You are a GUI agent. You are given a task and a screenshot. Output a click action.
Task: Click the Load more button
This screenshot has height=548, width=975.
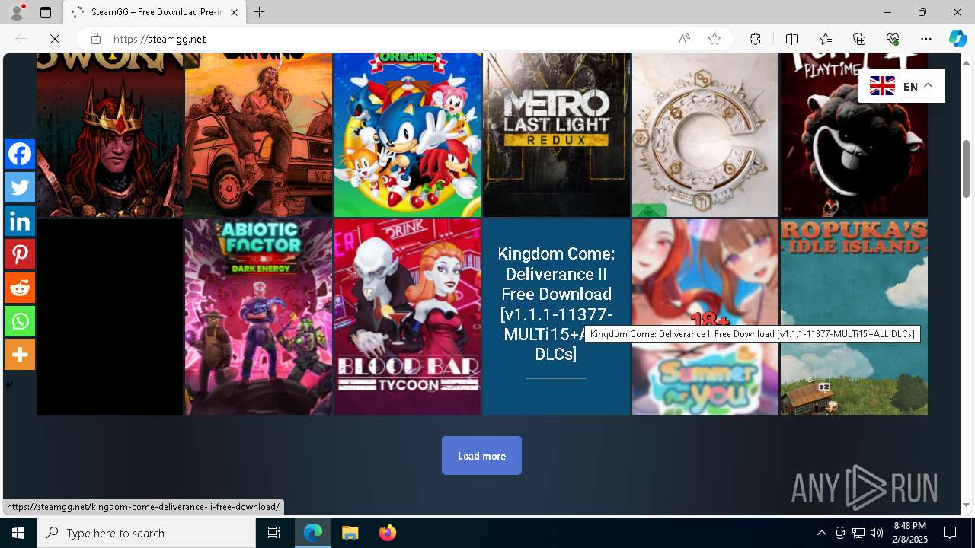(481, 455)
